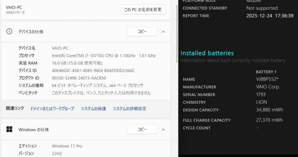
Task: Select the manufacturer value VAIO Corp.
Action: [268, 87]
